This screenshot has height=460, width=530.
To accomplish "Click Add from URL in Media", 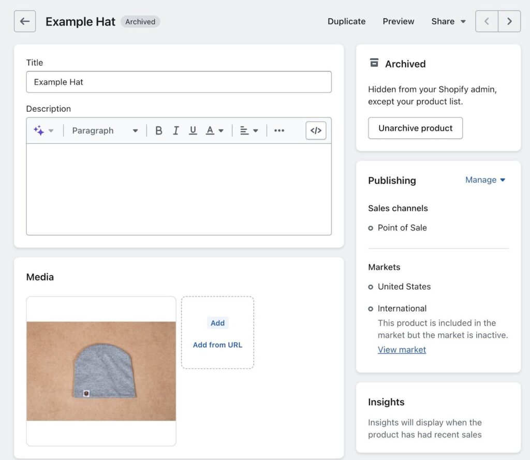I will pos(217,345).
